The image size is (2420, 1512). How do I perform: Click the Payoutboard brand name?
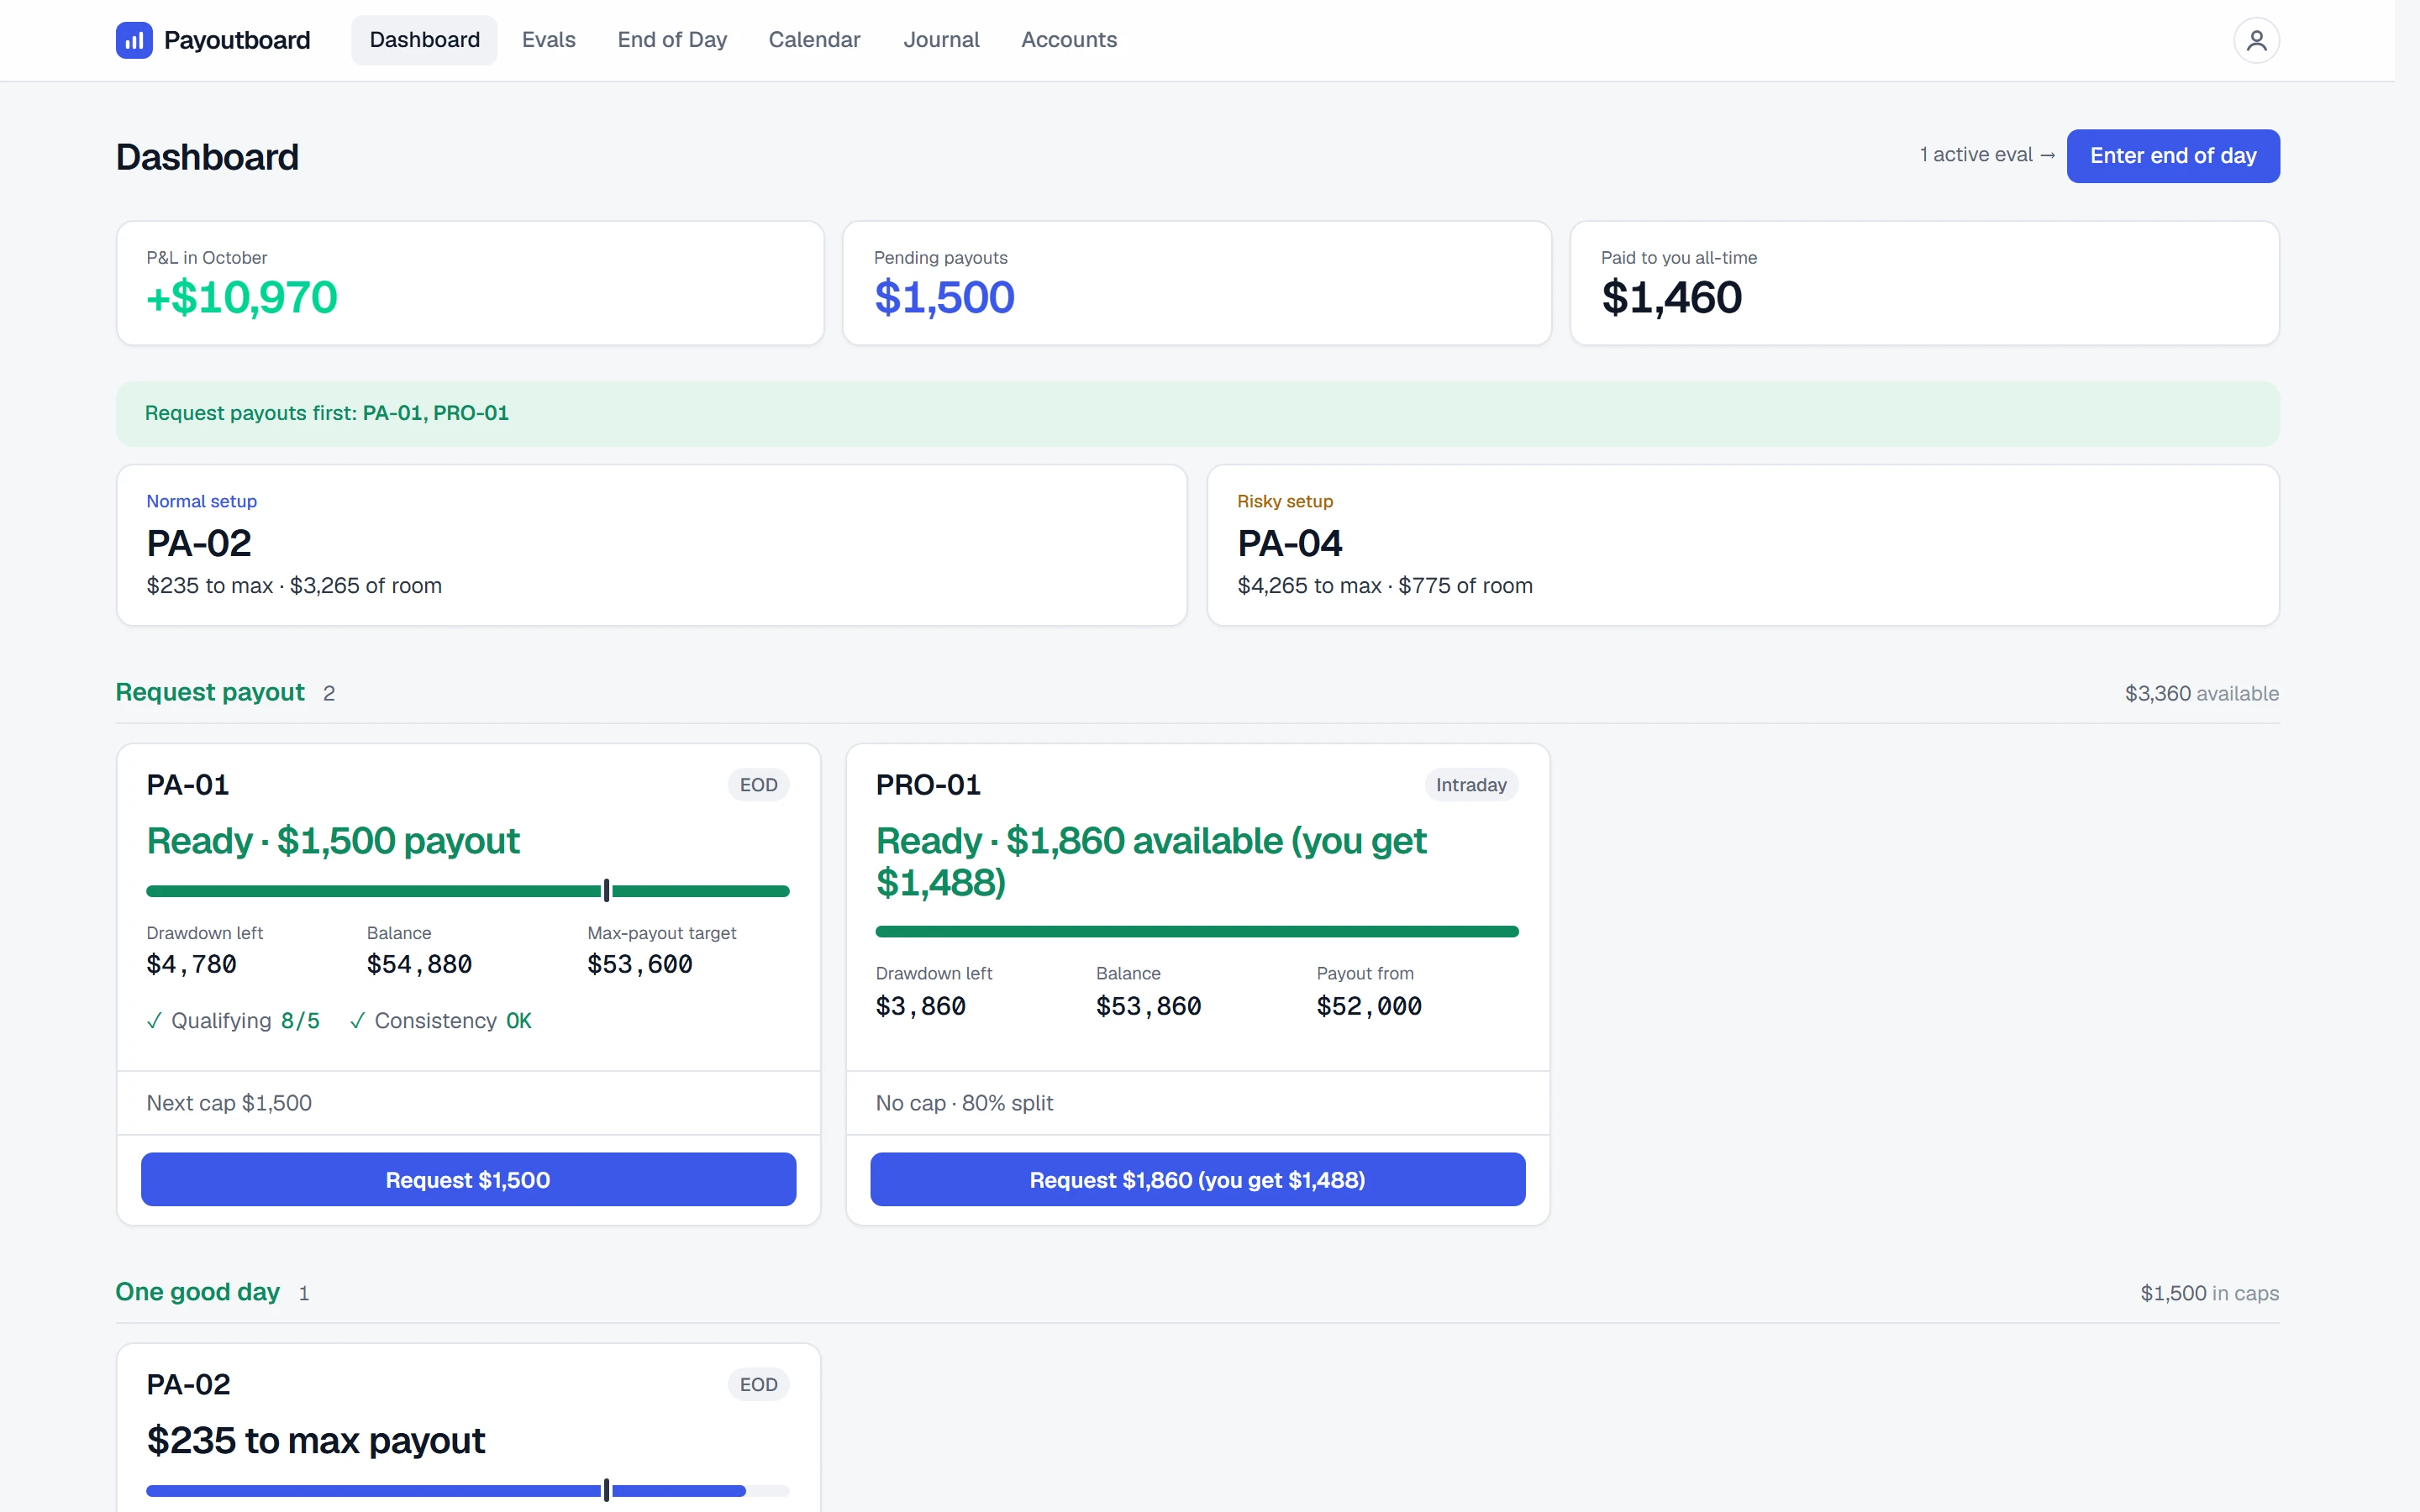tap(237, 40)
